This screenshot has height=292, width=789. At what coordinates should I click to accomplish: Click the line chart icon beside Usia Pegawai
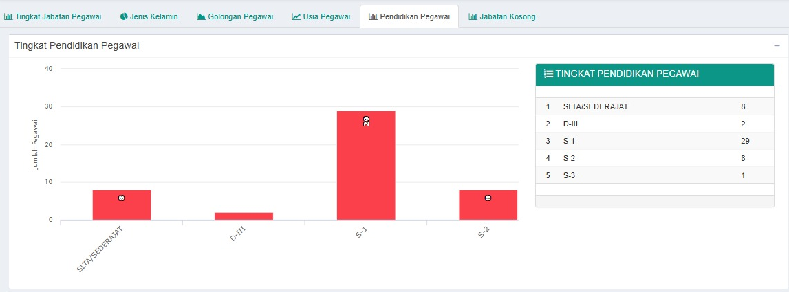tap(296, 16)
